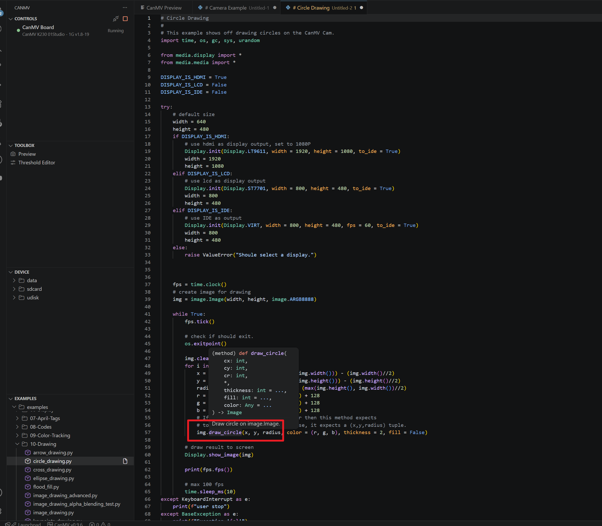Screen dimensions: 602x526
Task: Expand the 07-April-Tags folder chevron
Action: tap(17, 418)
